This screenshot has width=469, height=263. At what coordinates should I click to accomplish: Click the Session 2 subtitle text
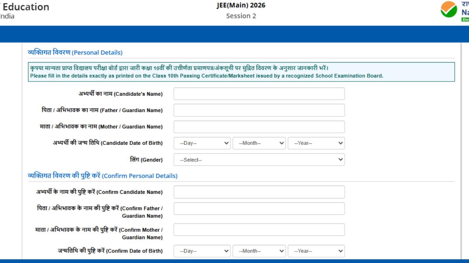click(241, 16)
